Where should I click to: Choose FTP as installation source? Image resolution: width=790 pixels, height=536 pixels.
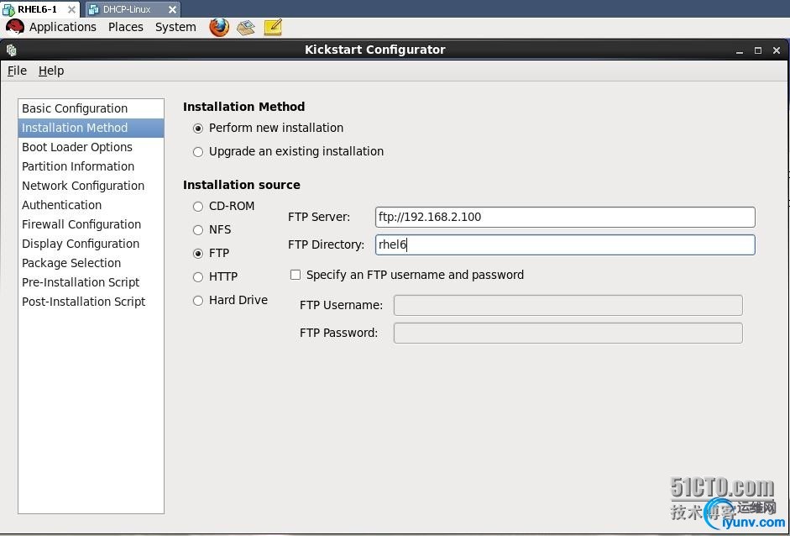click(198, 254)
